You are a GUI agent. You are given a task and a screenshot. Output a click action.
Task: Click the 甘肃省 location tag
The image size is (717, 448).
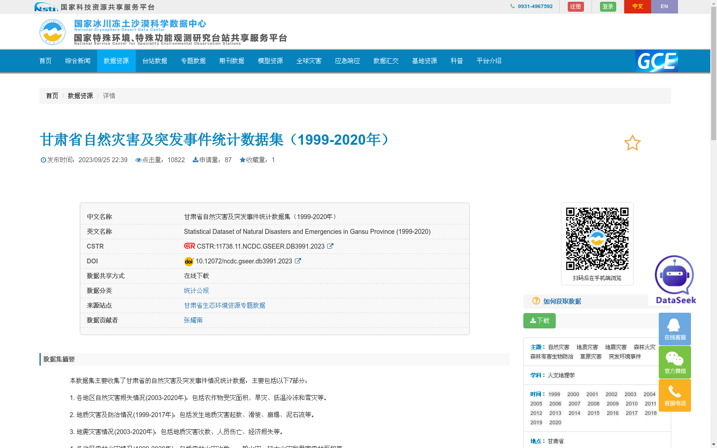tap(556, 441)
